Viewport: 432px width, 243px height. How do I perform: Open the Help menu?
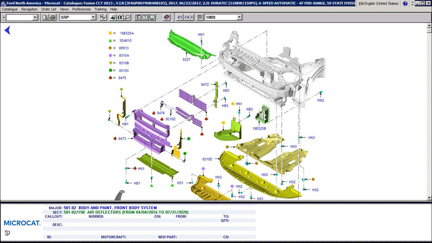coord(113,9)
